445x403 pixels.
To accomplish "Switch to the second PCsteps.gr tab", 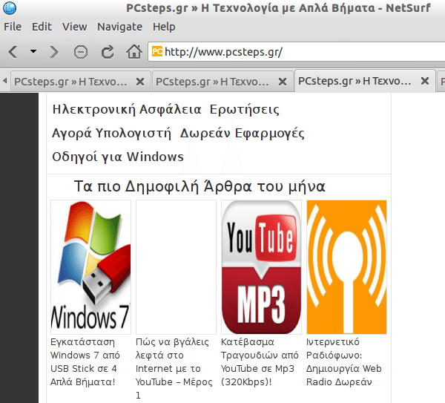I will (x=215, y=81).
